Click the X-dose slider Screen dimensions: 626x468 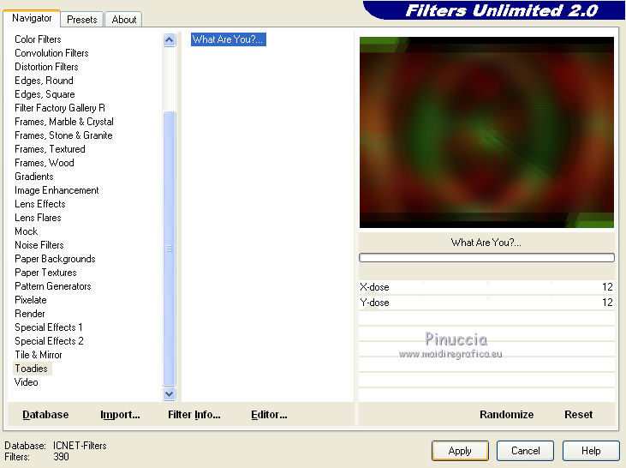tap(486, 287)
